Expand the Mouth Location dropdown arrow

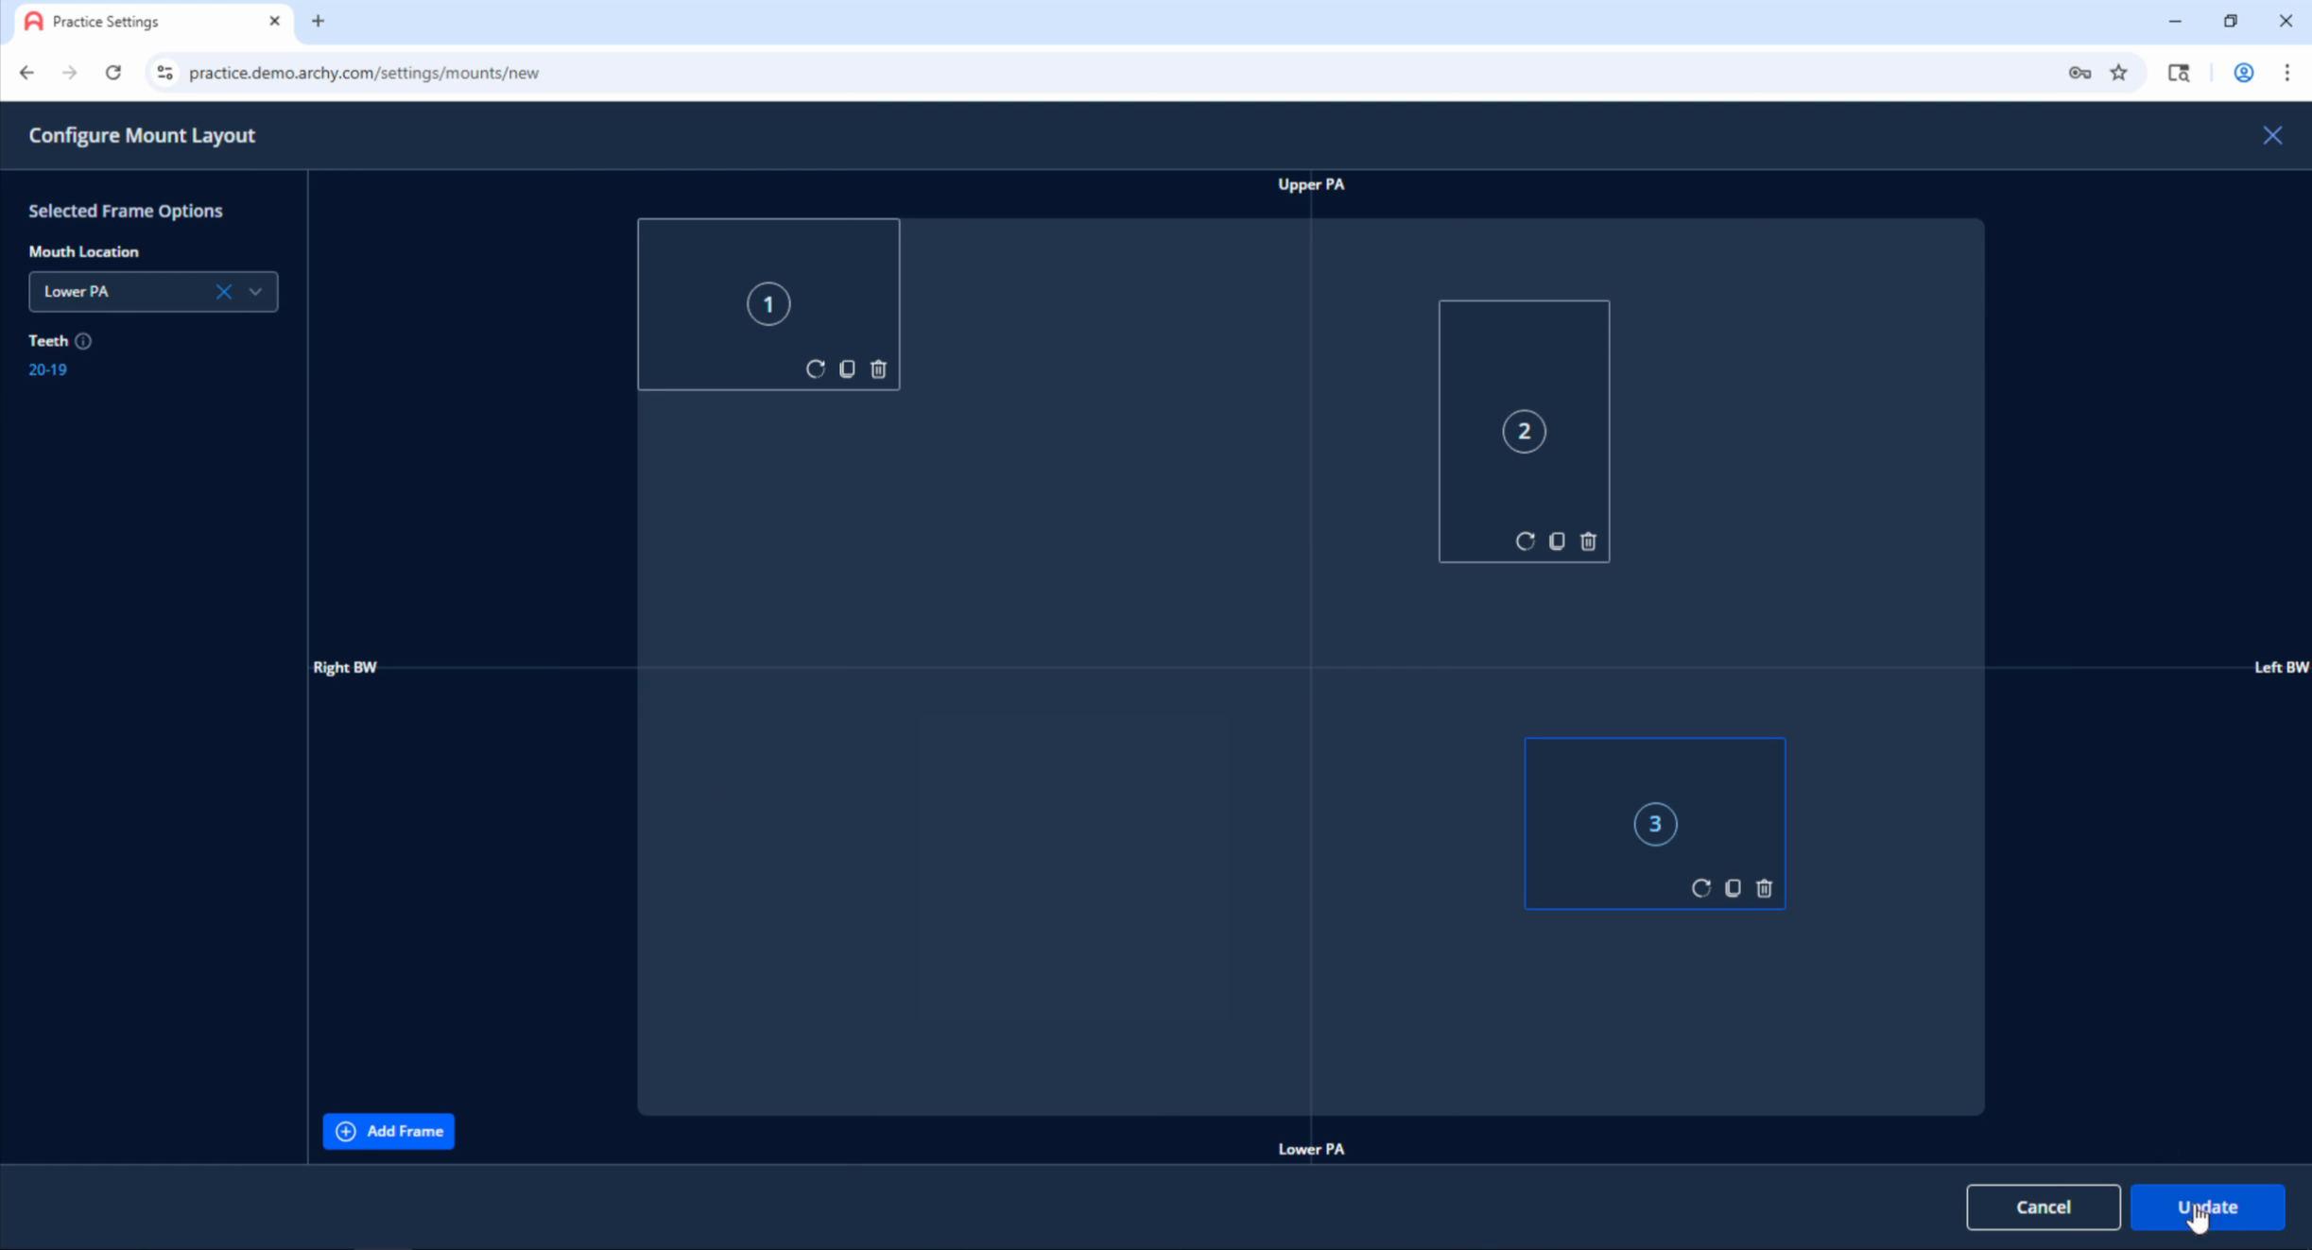[x=255, y=292]
